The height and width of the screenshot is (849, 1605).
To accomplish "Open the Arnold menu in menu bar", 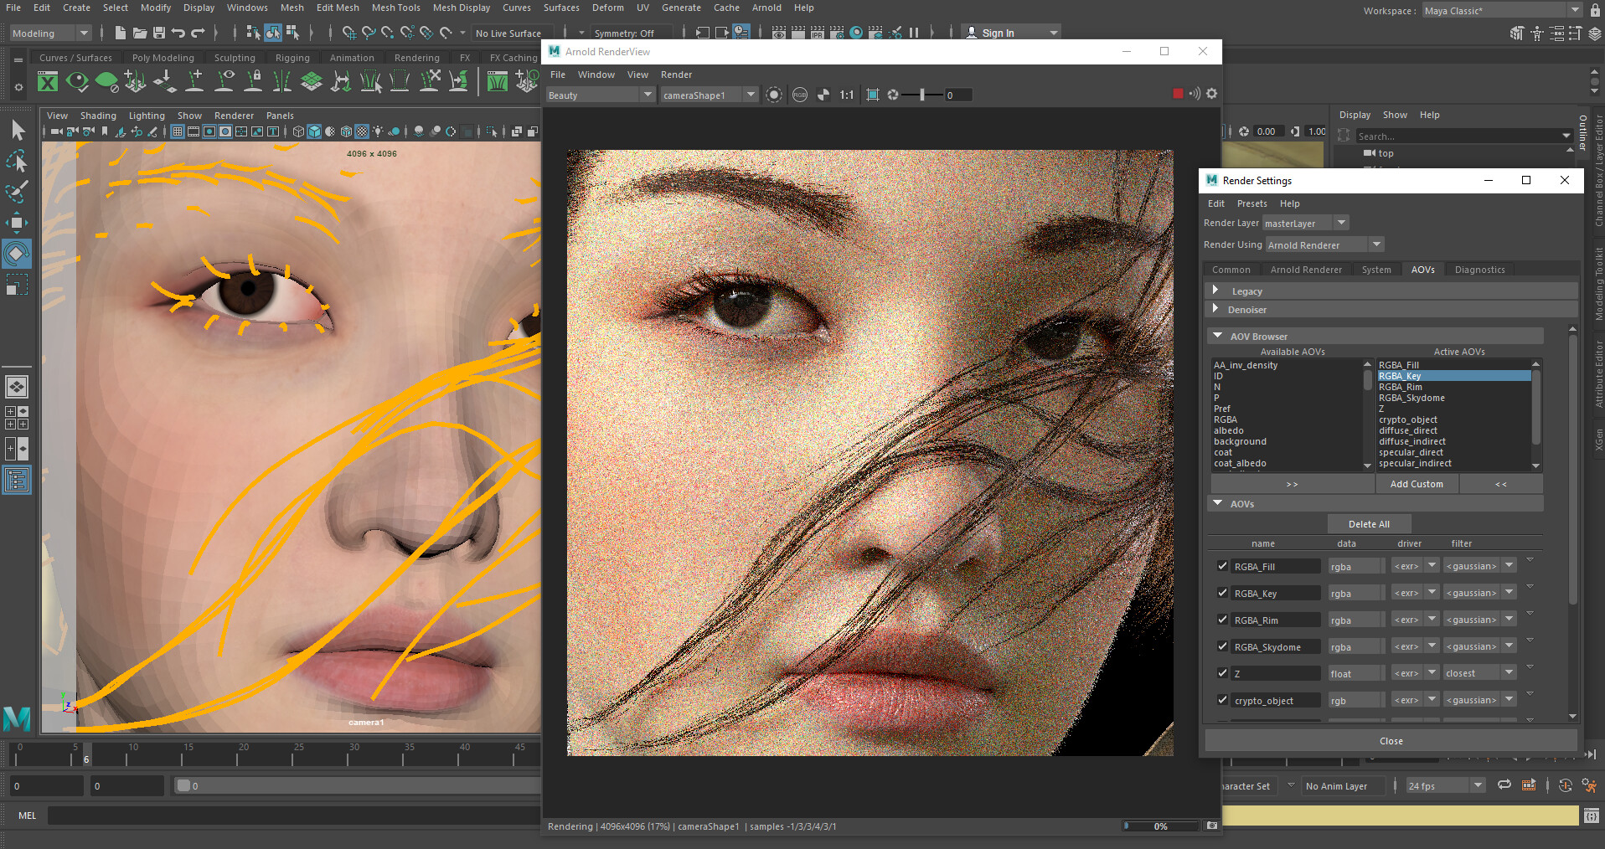I will (x=766, y=8).
